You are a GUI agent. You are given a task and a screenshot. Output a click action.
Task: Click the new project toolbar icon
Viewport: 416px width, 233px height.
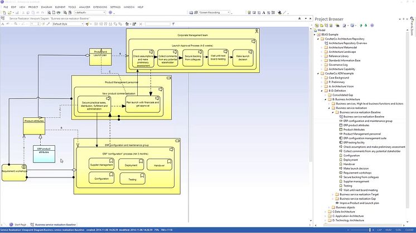[4, 12]
